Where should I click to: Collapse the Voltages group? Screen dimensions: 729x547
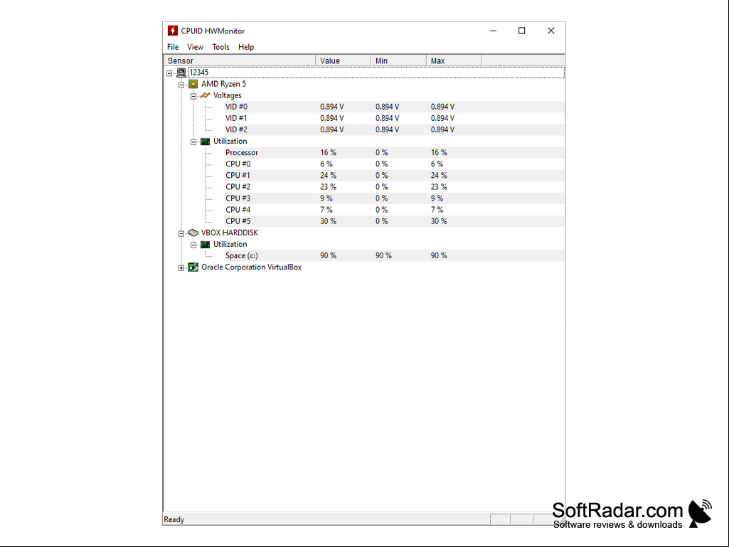click(x=193, y=96)
